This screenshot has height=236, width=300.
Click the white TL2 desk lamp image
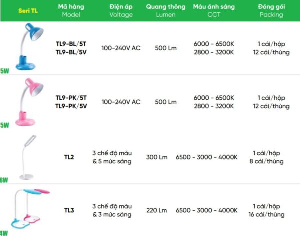(x=28, y=157)
